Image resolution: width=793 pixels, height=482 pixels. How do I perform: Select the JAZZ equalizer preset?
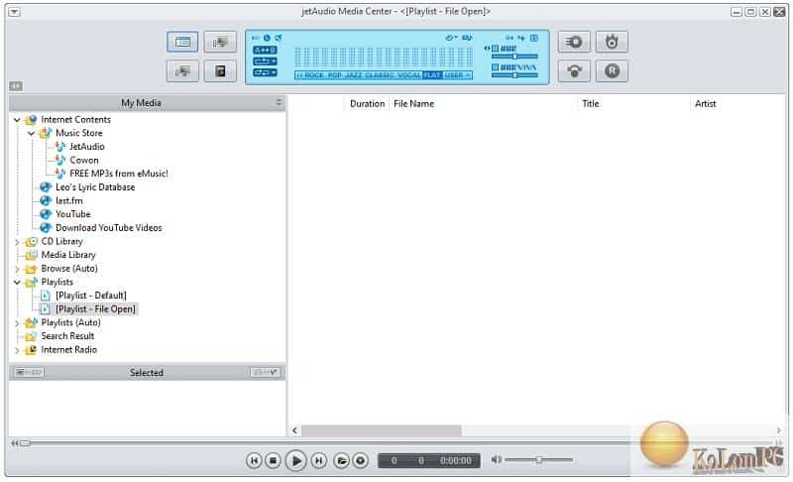pyautogui.click(x=353, y=74)
